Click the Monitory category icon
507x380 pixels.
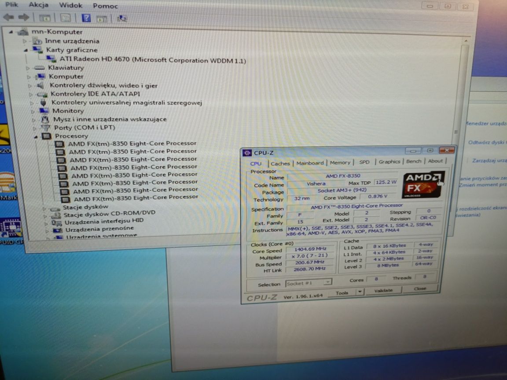pos(44,111)
